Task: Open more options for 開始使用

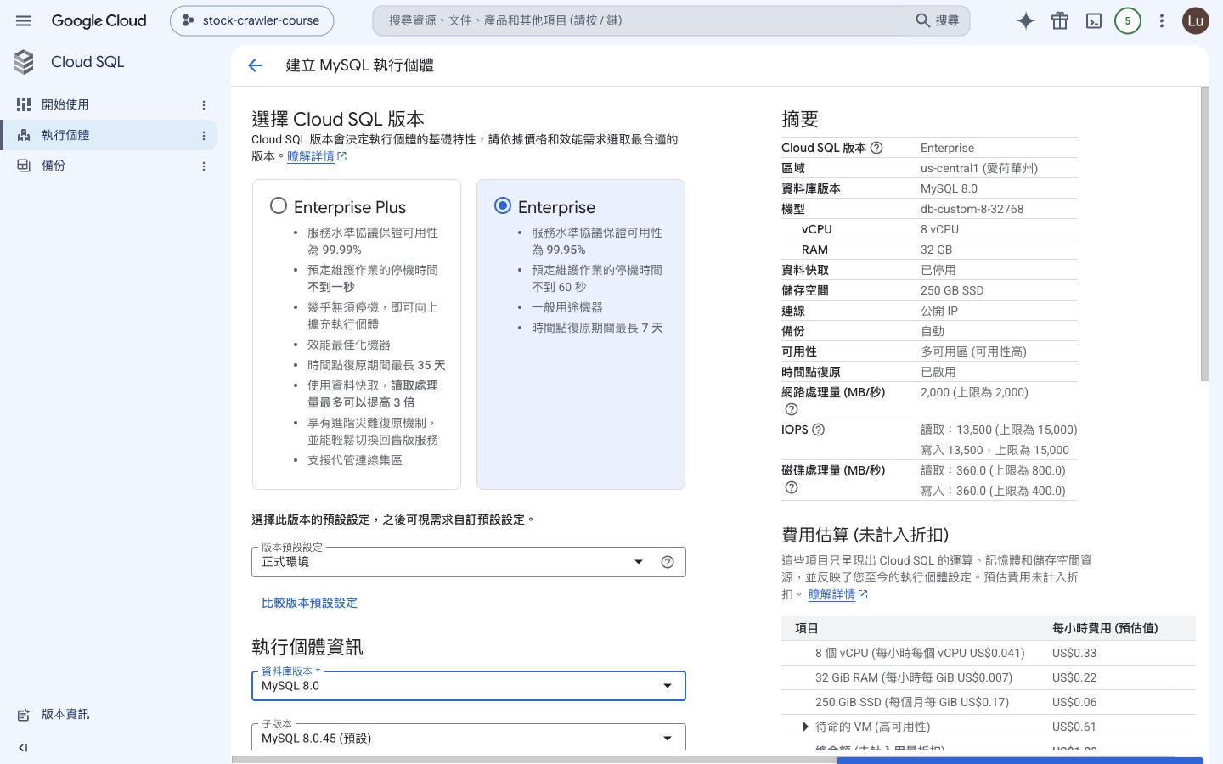Action: (x=204, y=105)
